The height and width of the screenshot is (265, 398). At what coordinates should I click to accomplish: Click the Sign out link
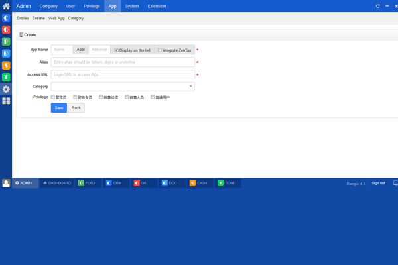click(378, 183)
